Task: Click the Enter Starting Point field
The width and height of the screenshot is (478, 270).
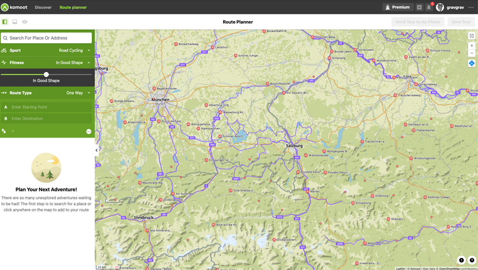Action: click(46, 107)
